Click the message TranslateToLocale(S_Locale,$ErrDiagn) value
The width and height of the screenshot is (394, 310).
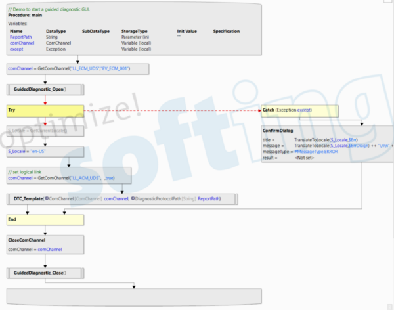332,146
